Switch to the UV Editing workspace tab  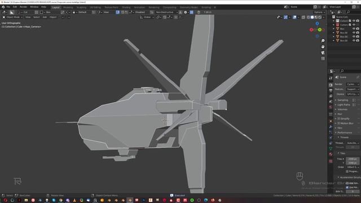pos(95,7)
